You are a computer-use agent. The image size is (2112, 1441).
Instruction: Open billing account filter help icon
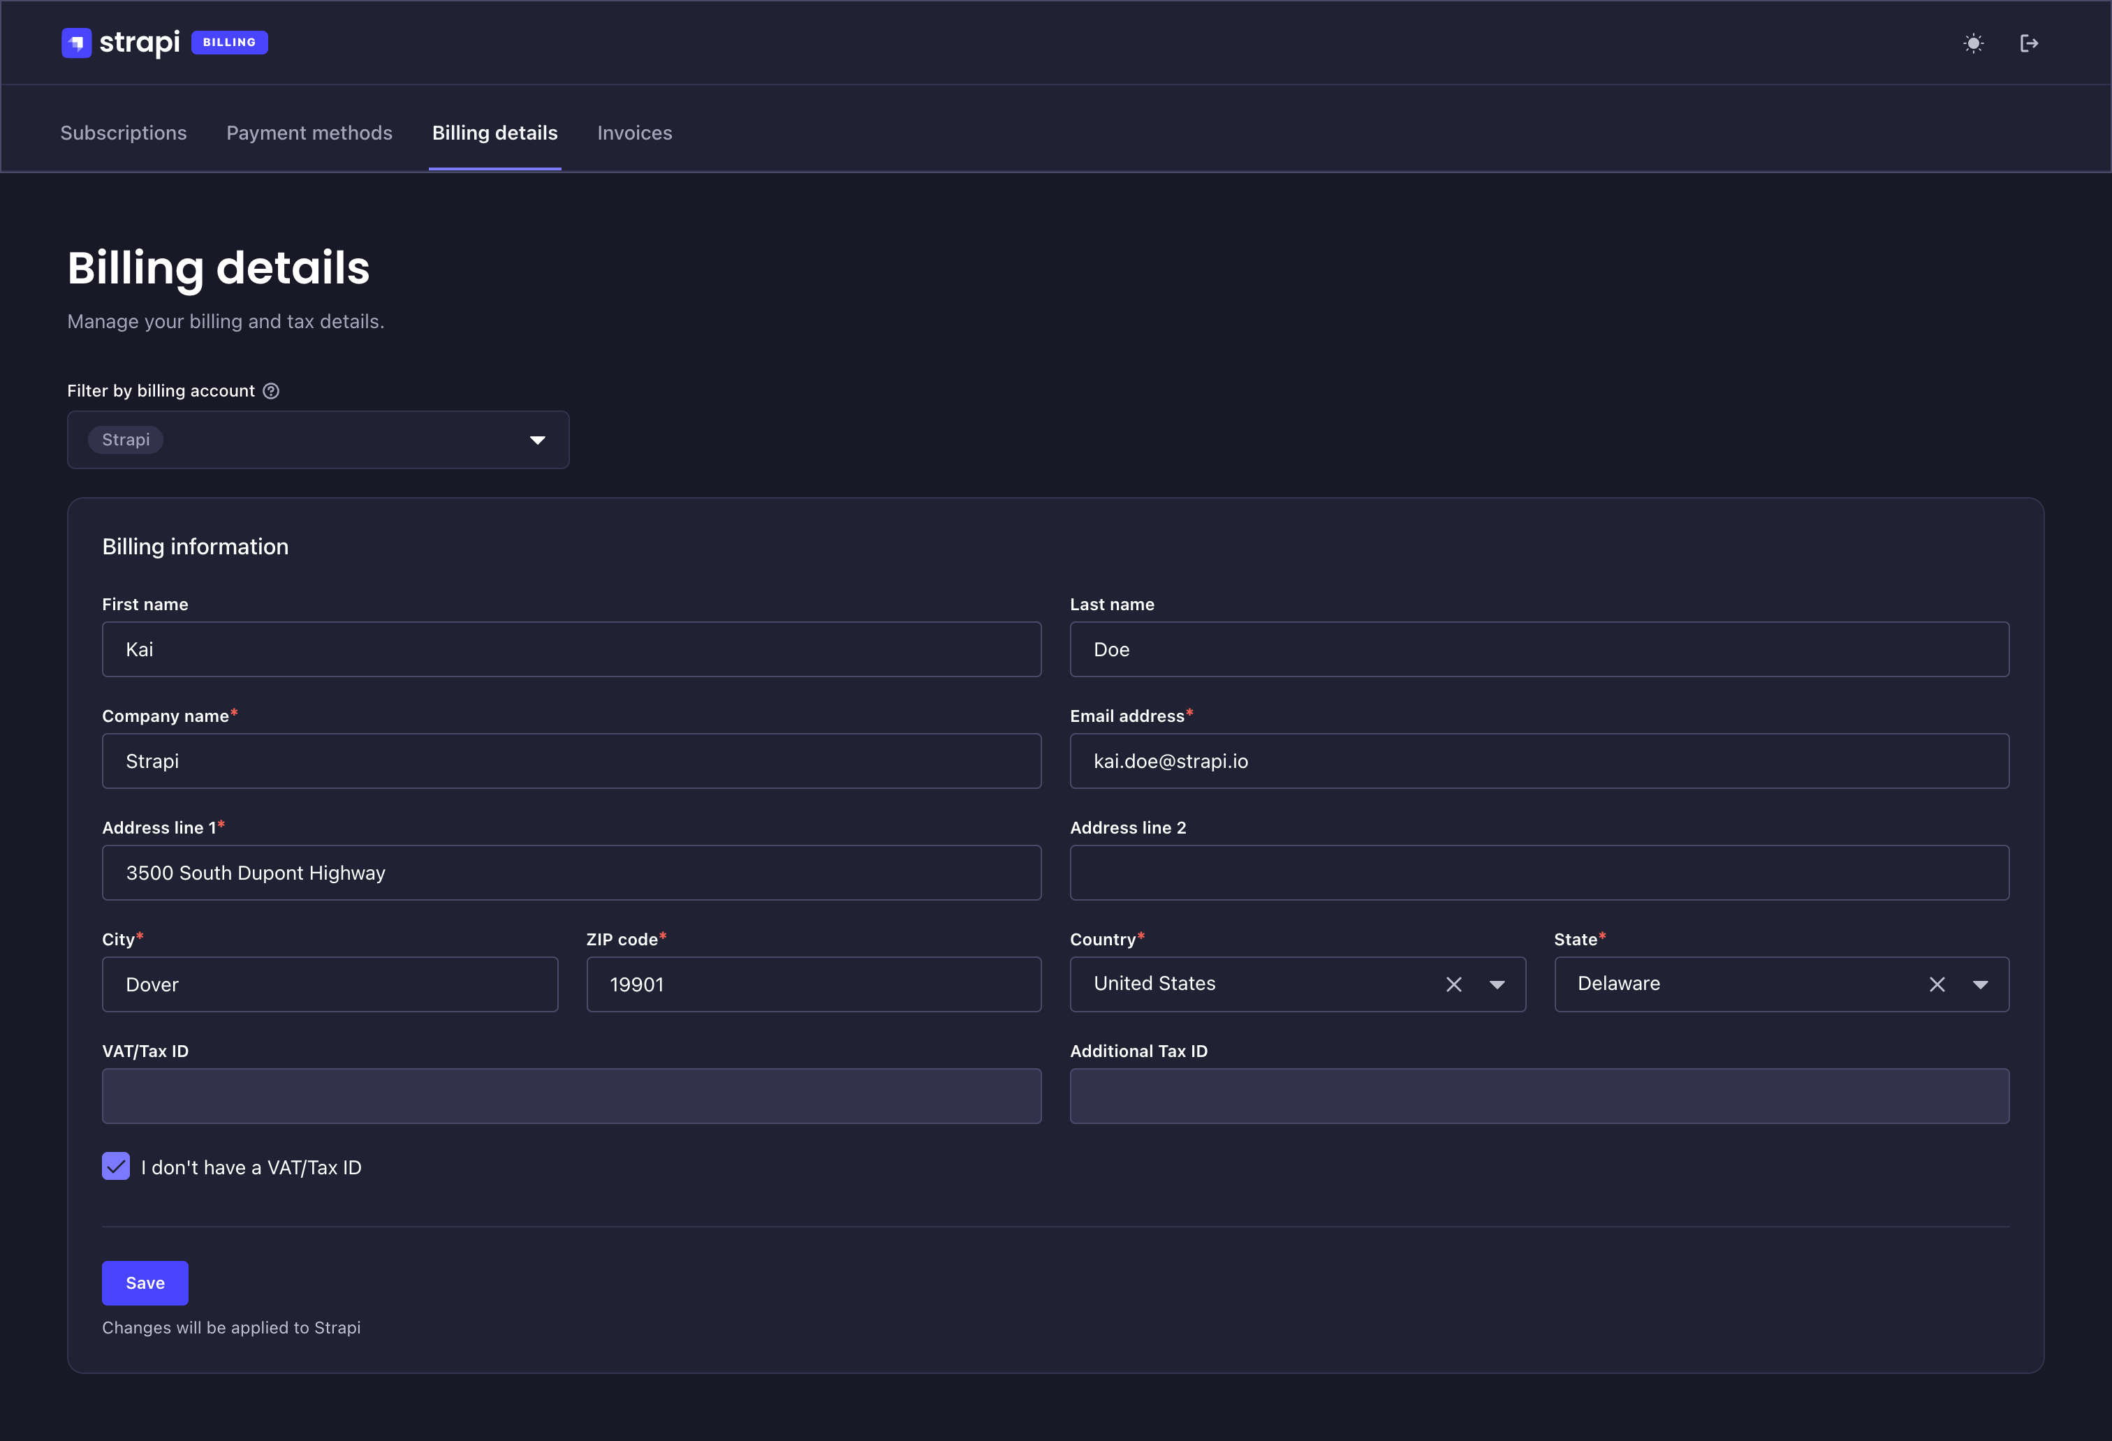[x=271, y=391]
